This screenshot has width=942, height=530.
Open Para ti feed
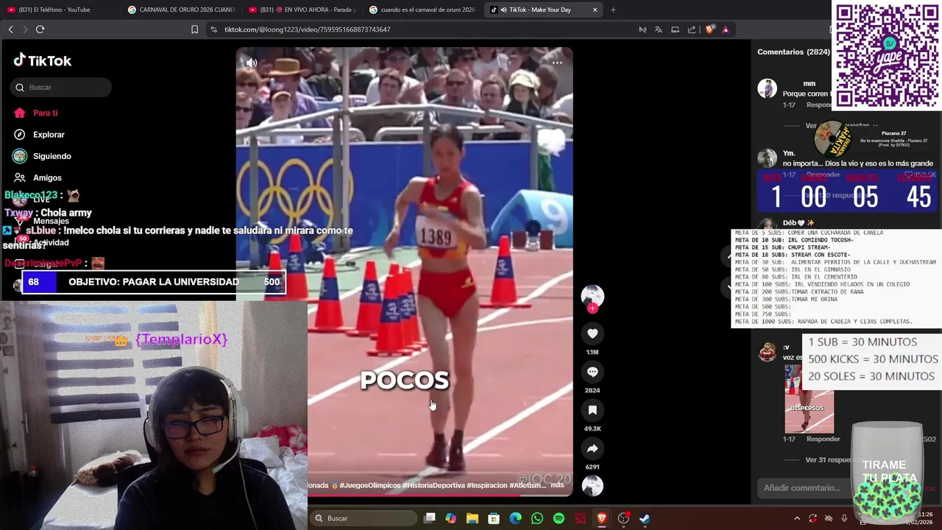point(35,113)
